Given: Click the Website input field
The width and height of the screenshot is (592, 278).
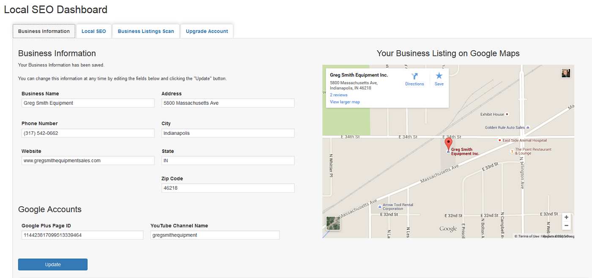Looking at the screenshot, I should click(x=88, y=161).
